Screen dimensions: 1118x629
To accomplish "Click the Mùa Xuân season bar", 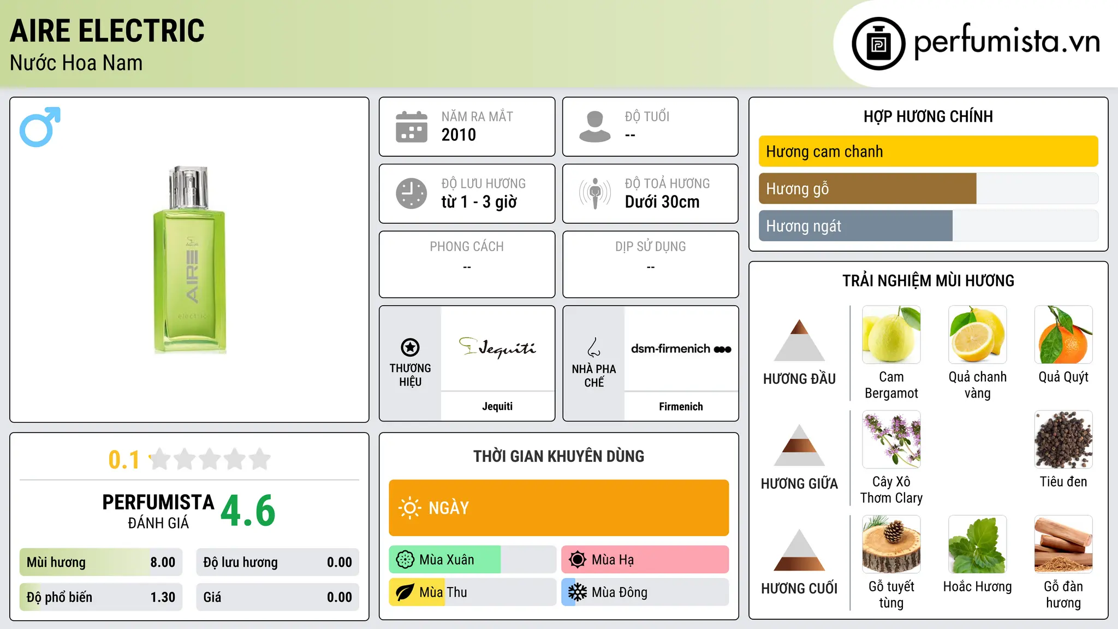I will click(473, 560).
